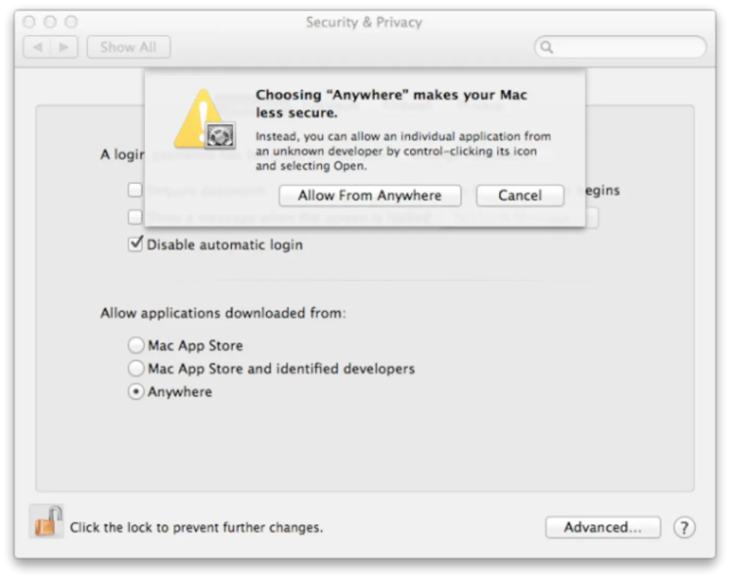This screenshot has width=730, height=579.
Task: Select Mac App Store and identified developers
Action: tap(136, 368)
